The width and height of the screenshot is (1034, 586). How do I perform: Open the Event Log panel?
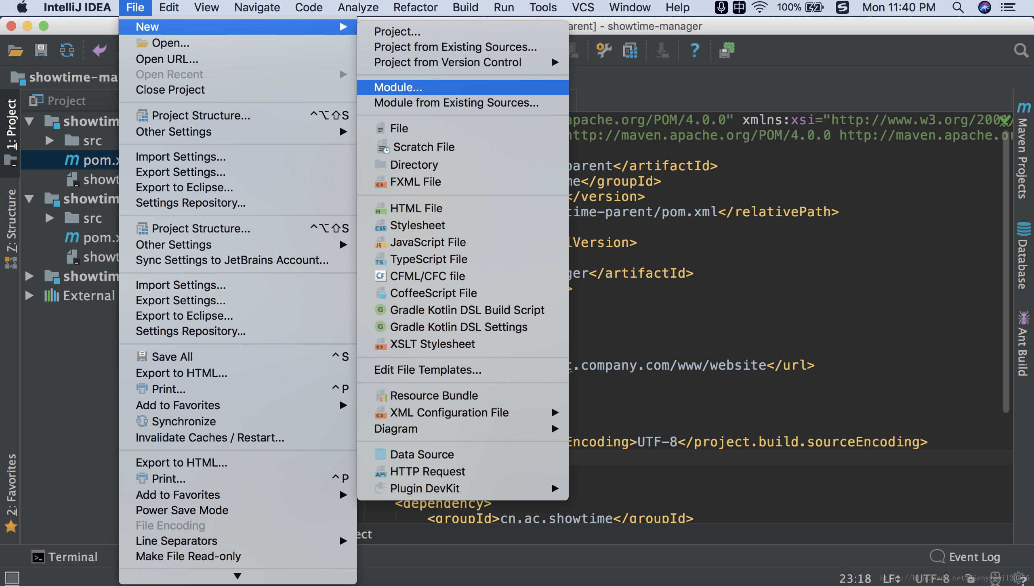965,557
